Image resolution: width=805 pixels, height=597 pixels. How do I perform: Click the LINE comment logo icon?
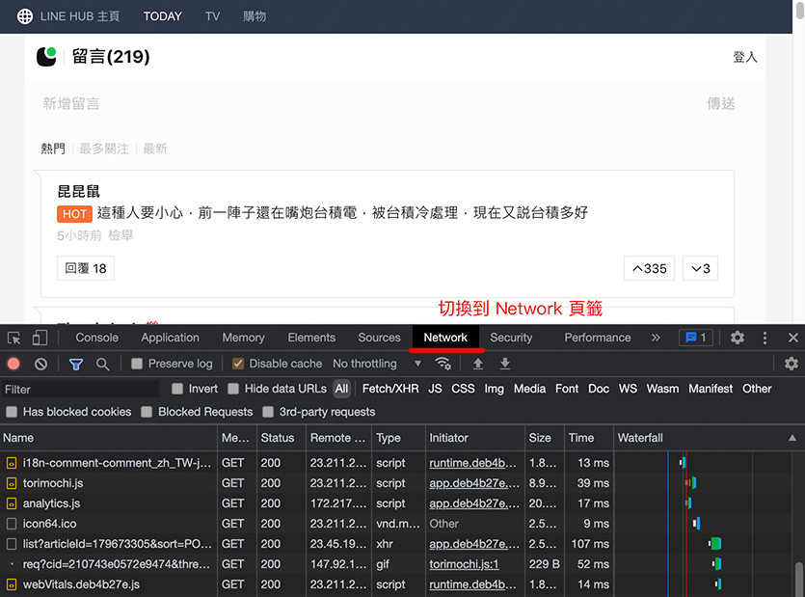[46, 57]
